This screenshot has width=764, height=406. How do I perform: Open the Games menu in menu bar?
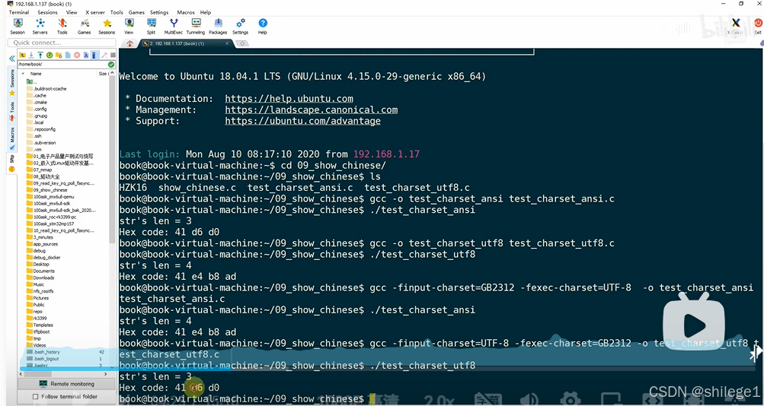tap(136, 12)
